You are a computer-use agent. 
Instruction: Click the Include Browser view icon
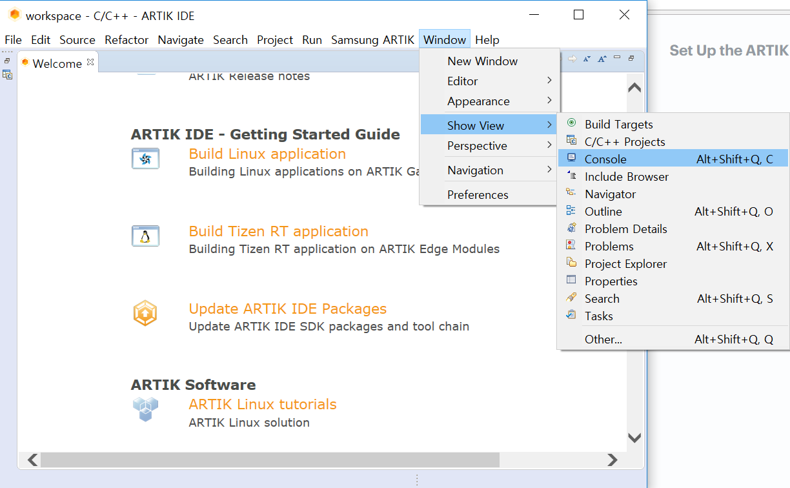tap(571, 175)
